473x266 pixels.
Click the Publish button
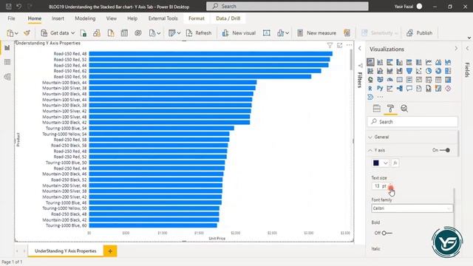point(419,33)
